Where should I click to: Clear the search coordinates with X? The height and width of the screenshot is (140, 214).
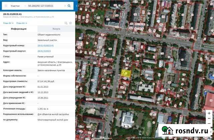pos(64,6)
